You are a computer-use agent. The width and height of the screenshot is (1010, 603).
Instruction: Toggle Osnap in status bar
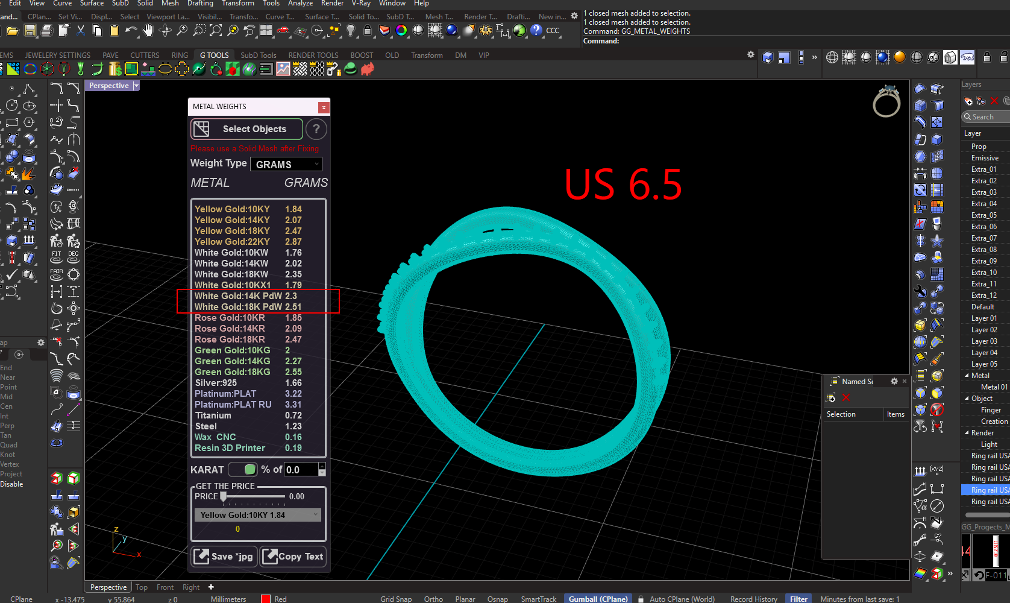498,599
